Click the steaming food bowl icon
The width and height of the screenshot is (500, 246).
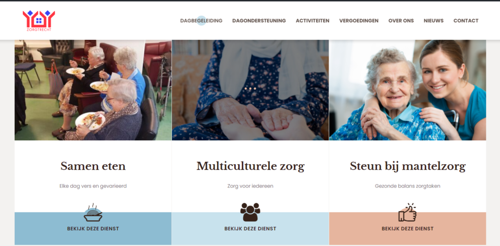tap(93, 212)
